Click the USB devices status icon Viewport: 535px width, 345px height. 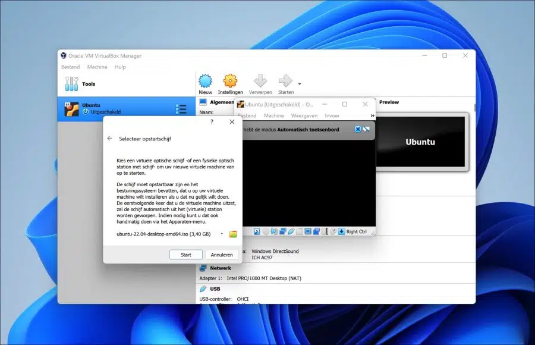(291, 231)
